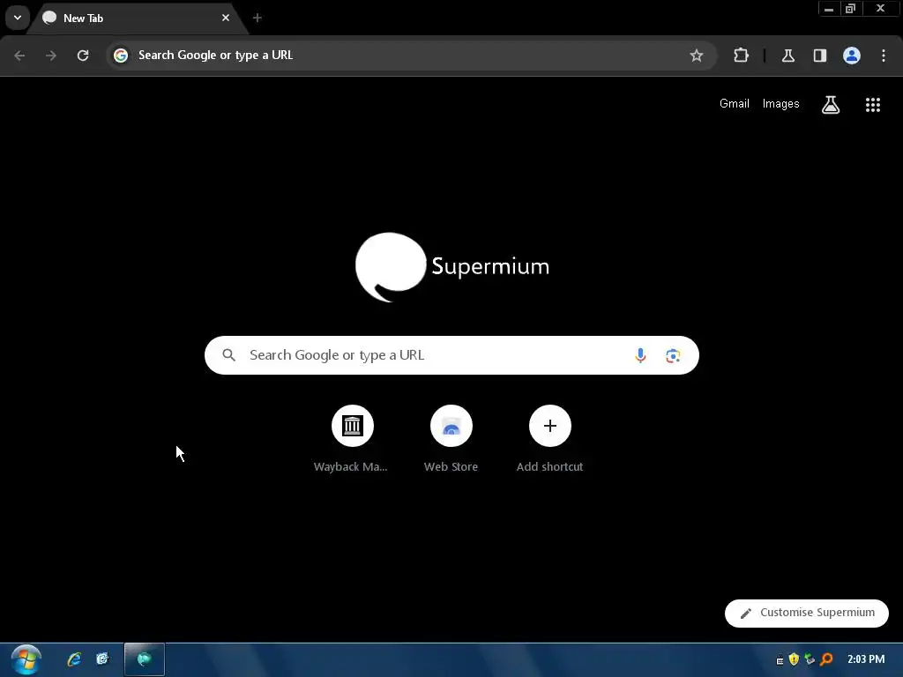
Task: Go back to previous page
Action: click(x=19, y=56)
